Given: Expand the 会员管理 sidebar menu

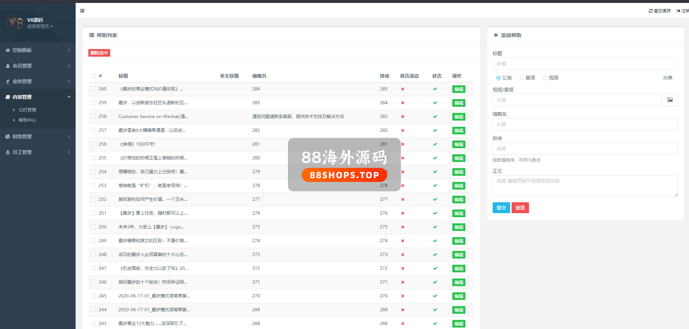Looking at the screenshot, I should pyautogui.click(x=38, y=66).
